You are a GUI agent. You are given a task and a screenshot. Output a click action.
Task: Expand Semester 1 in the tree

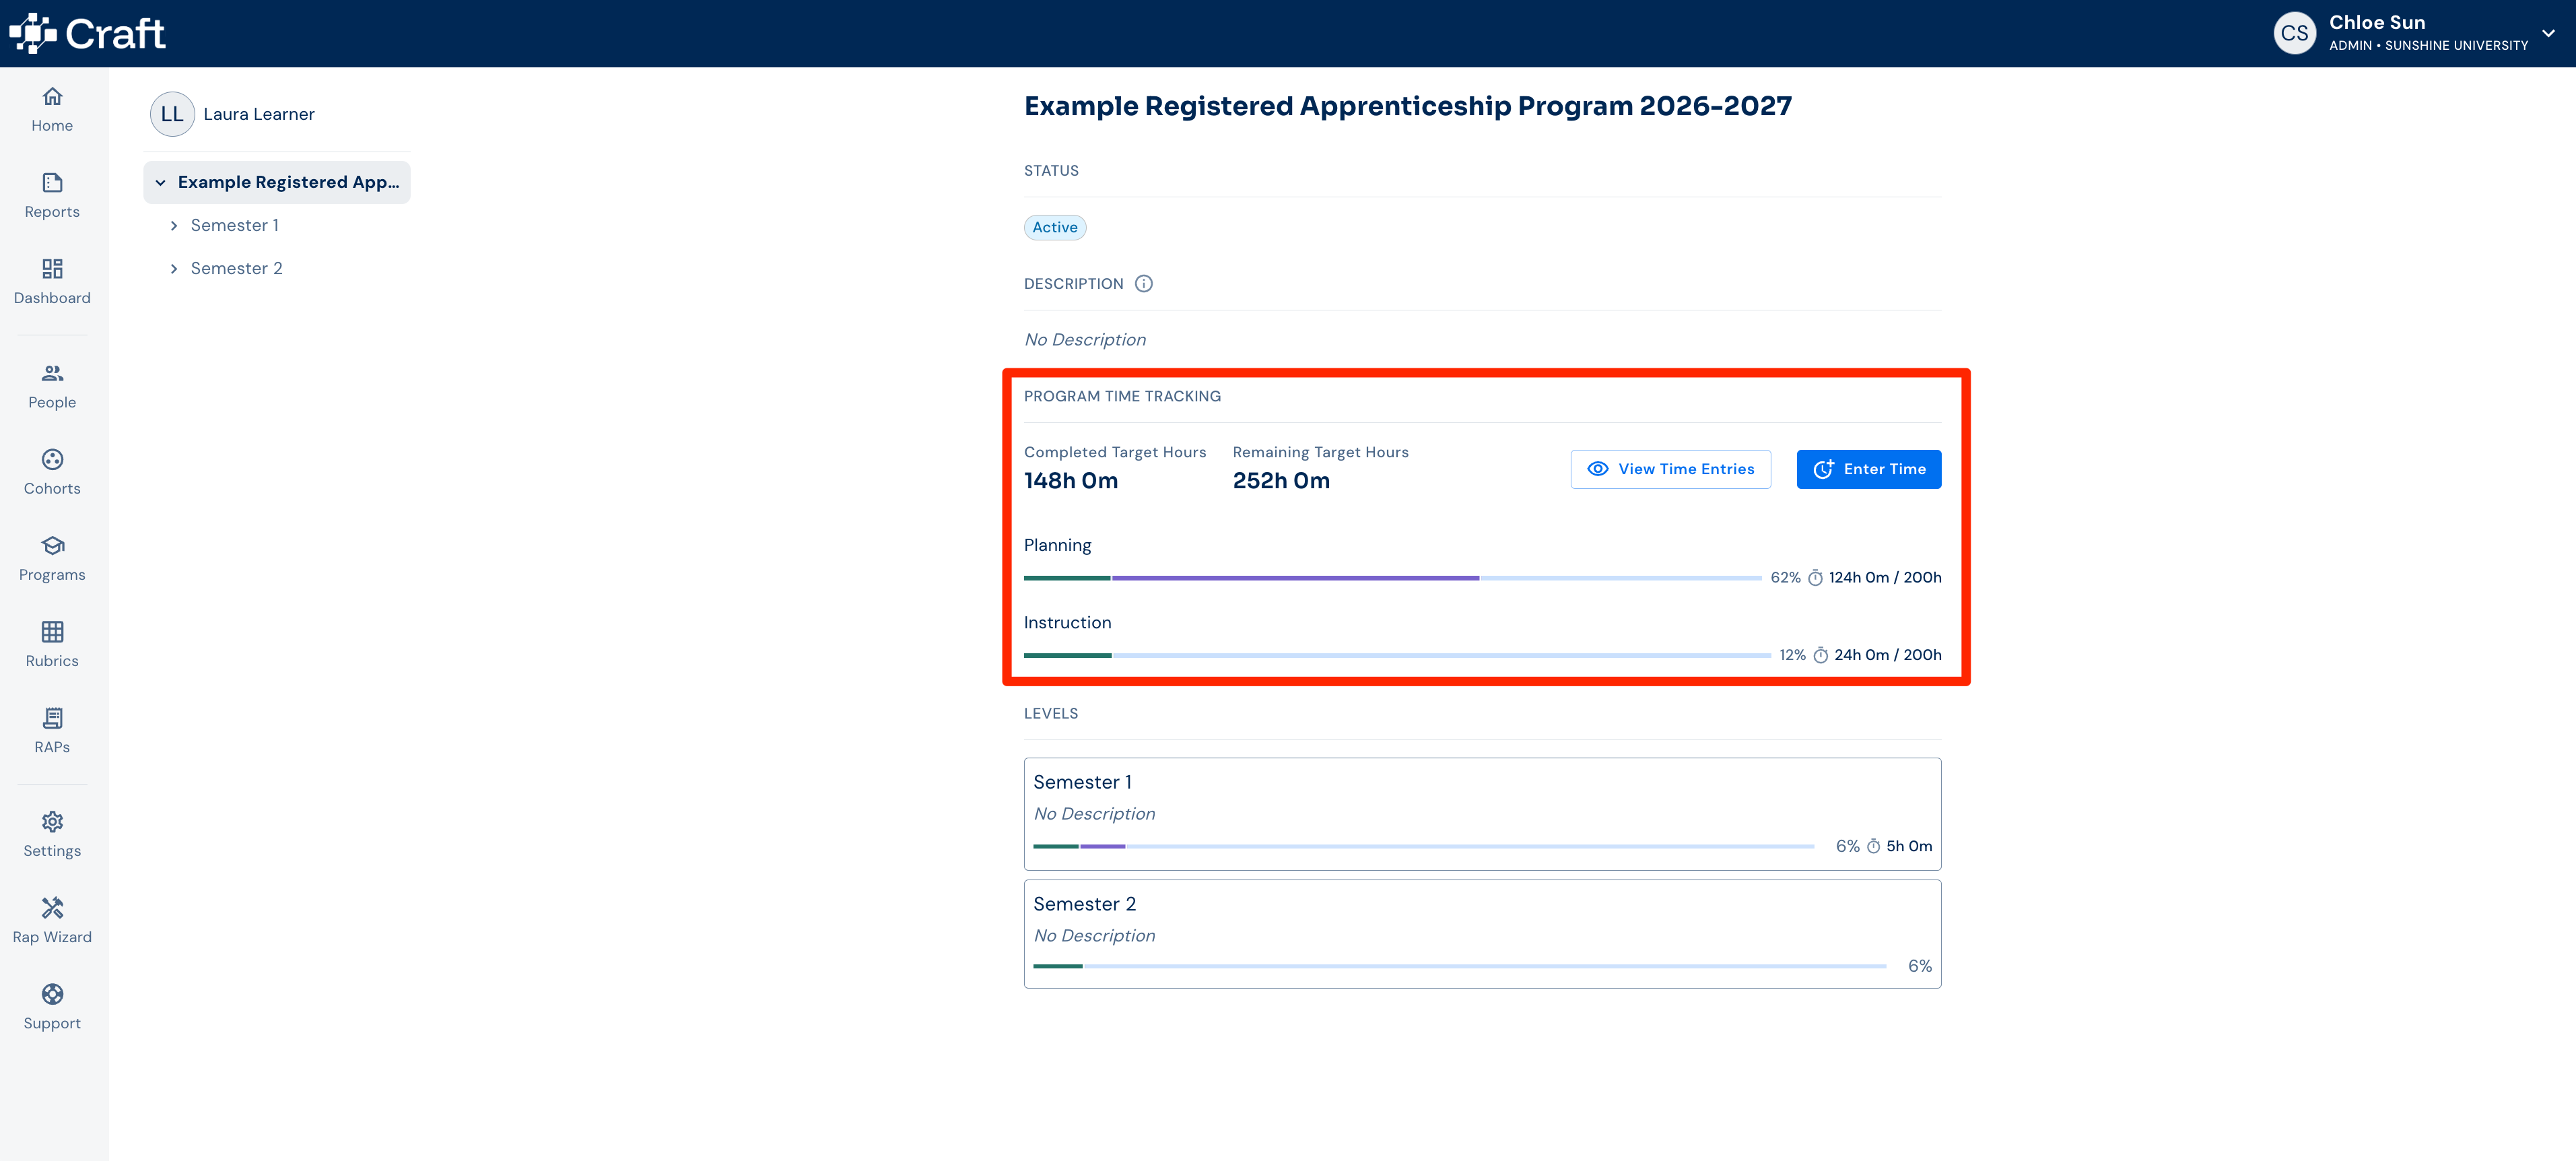coord(174,226)
